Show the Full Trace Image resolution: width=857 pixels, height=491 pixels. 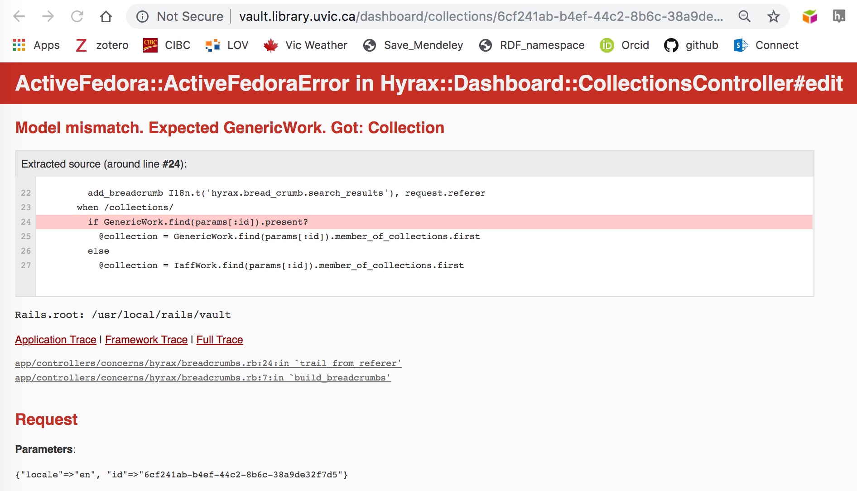click(x=220, y=340)
